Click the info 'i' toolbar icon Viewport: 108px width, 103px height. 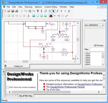(42, 11)
